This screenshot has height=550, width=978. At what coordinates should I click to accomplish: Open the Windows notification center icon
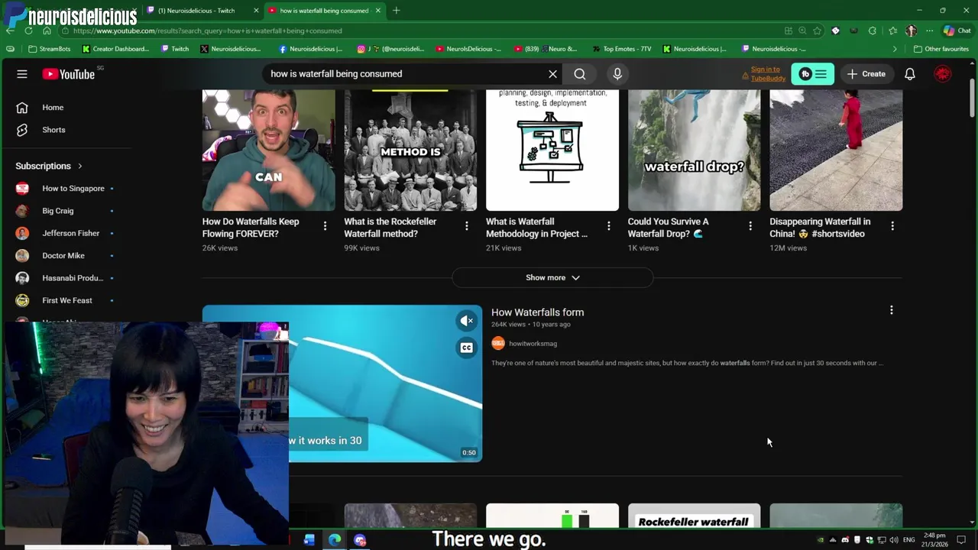[961, 540]
